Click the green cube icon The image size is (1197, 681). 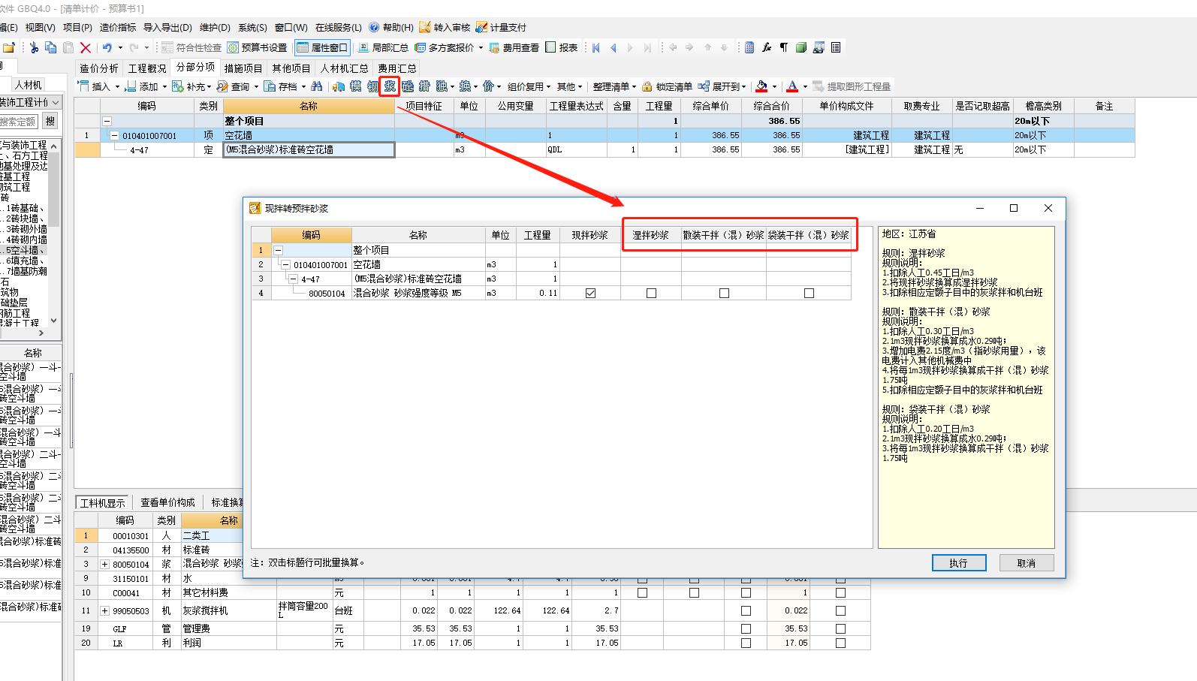pyautogui.click(x=801, y=47)
